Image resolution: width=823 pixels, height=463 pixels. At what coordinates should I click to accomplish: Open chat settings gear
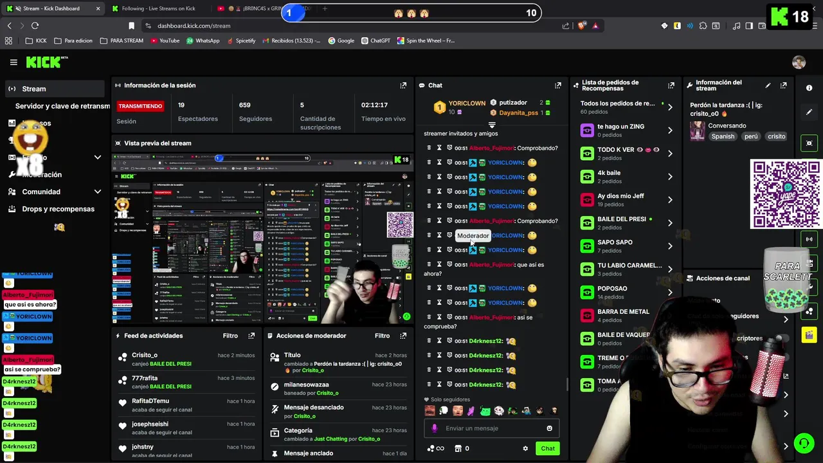[525, 449]
